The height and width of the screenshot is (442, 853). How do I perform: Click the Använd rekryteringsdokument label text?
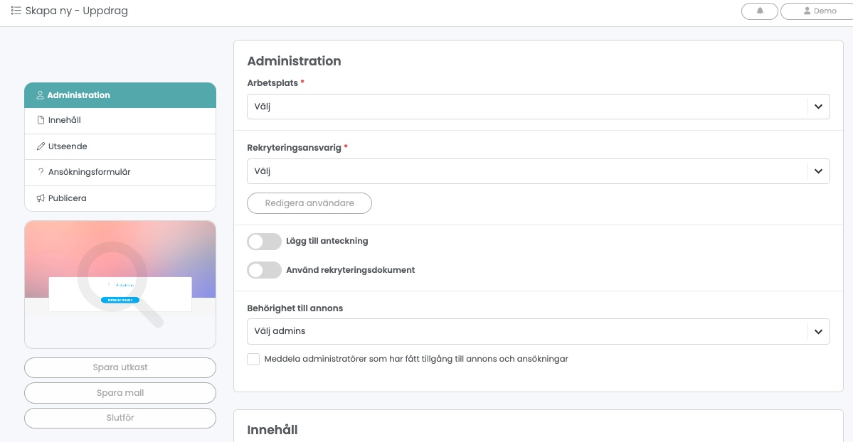(350, 270)
